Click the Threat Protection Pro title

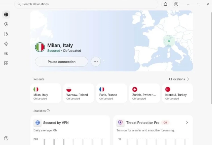tap(143, 123)
